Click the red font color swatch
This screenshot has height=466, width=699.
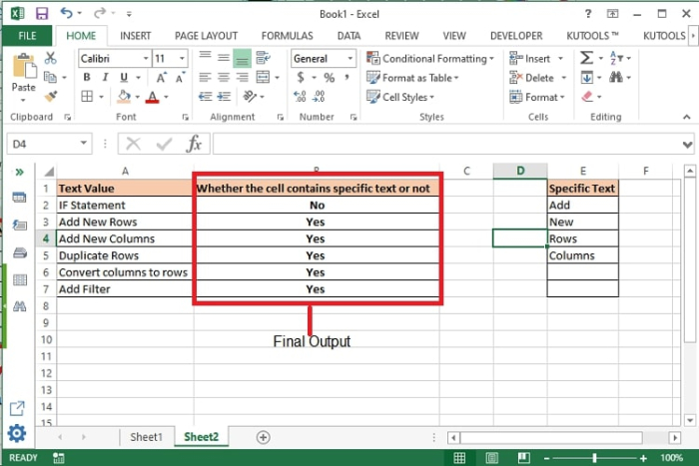click(x=153, y=97)
